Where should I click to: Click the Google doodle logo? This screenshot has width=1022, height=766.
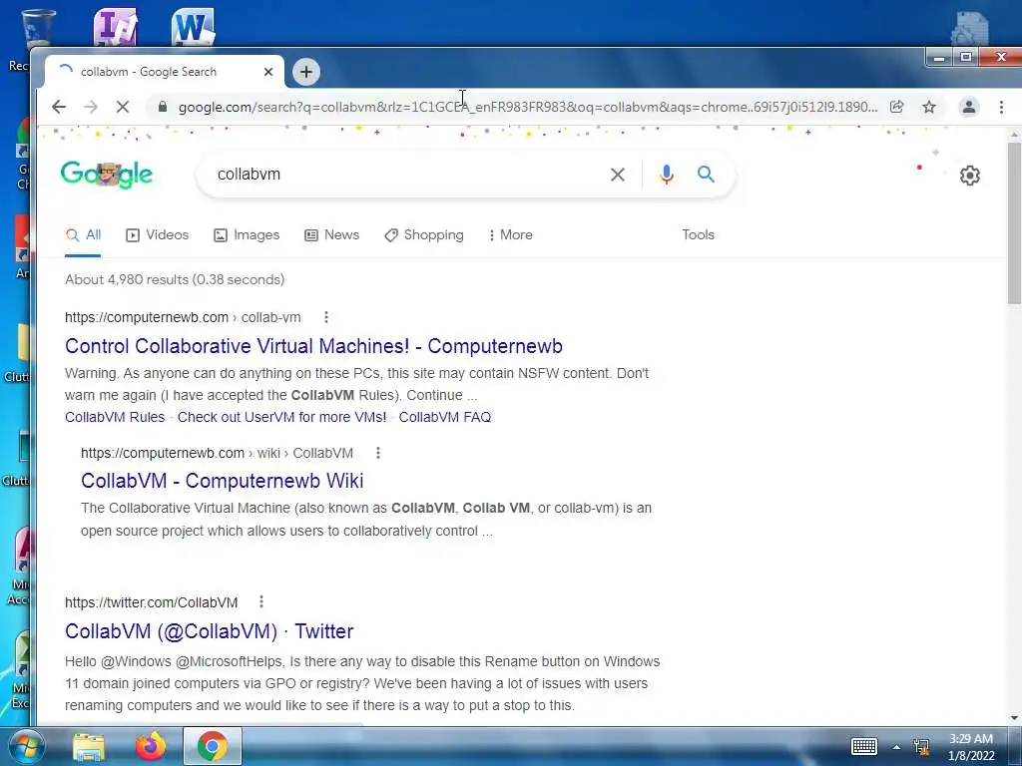click(107, 174)
